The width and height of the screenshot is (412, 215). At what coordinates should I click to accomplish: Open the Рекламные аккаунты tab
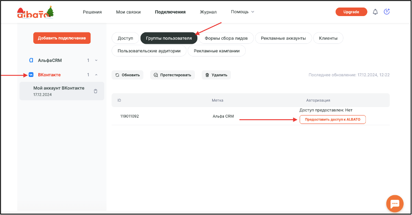tap(283, 38)
